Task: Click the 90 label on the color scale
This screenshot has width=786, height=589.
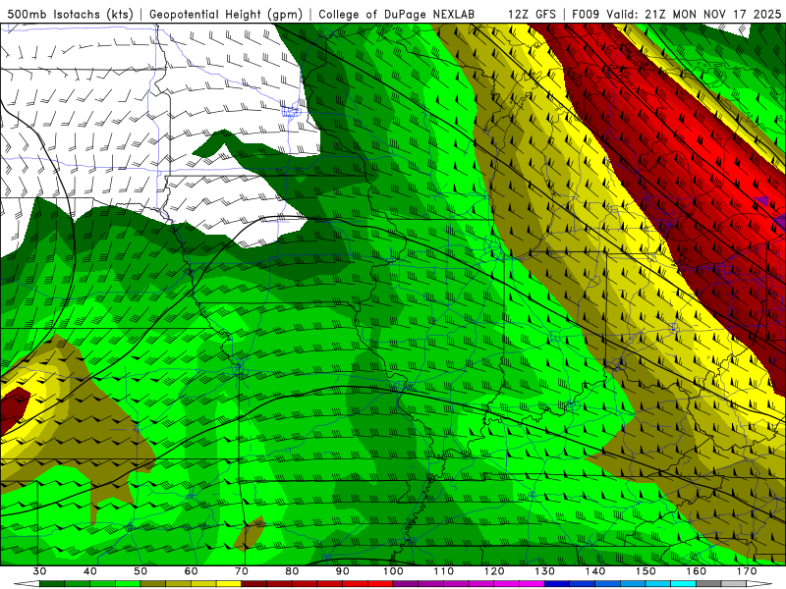Action: click(x=342, y=571)
